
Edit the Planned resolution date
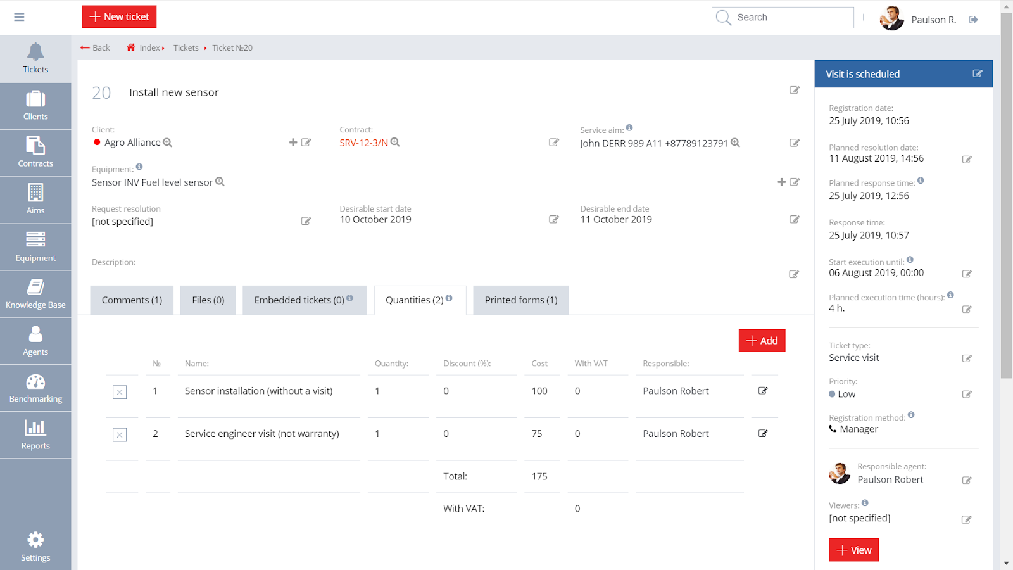[x=967, y=160]
